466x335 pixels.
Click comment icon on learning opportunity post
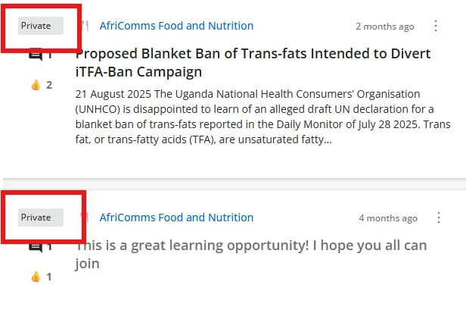(x=36, y=247)
